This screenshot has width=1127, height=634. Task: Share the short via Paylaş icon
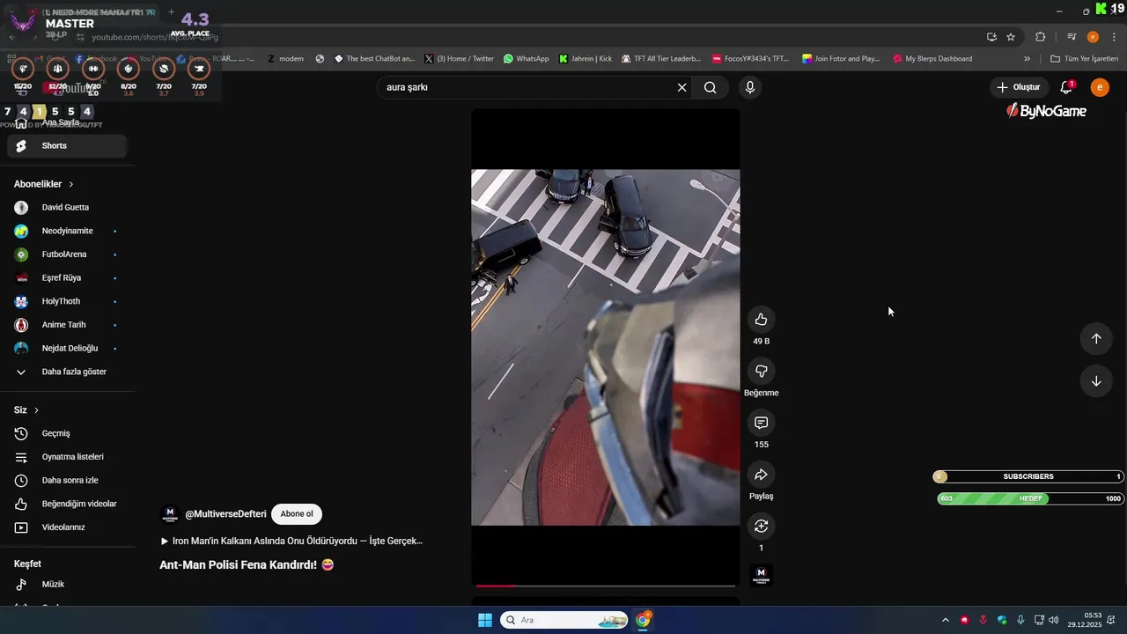pos(761,475)
